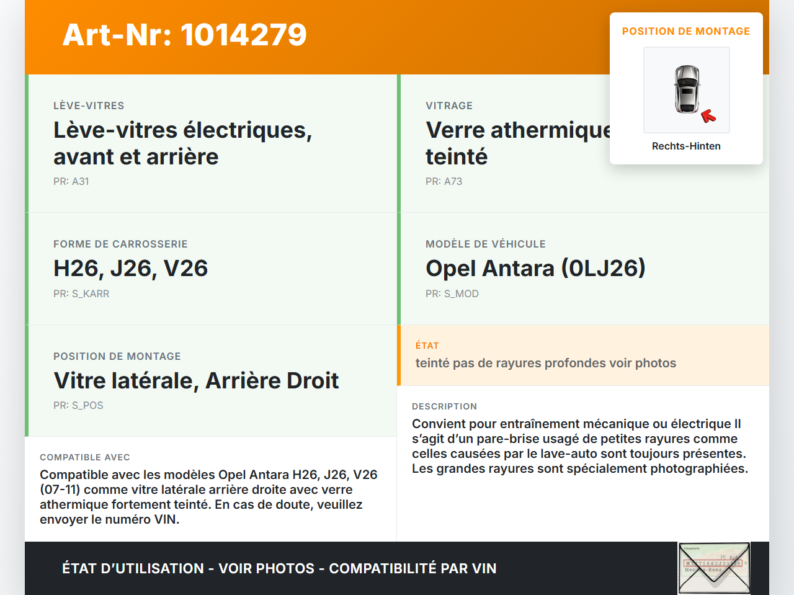Click the Art-Nr: 1014279 heading

click(184, 35)
